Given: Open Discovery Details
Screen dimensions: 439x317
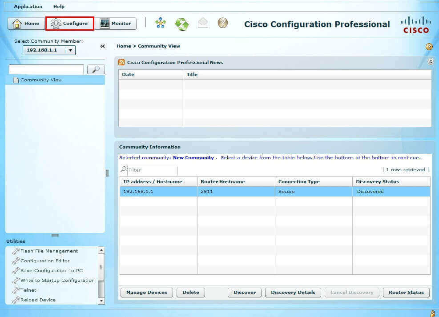Looking at the screenshot, I should pos(293,293).
